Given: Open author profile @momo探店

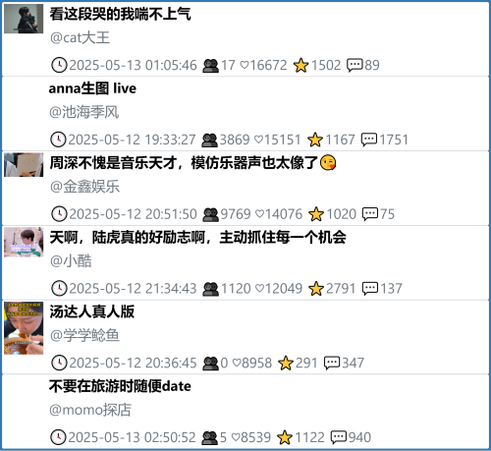Looking at the screenshot, I should coord(90,410).
